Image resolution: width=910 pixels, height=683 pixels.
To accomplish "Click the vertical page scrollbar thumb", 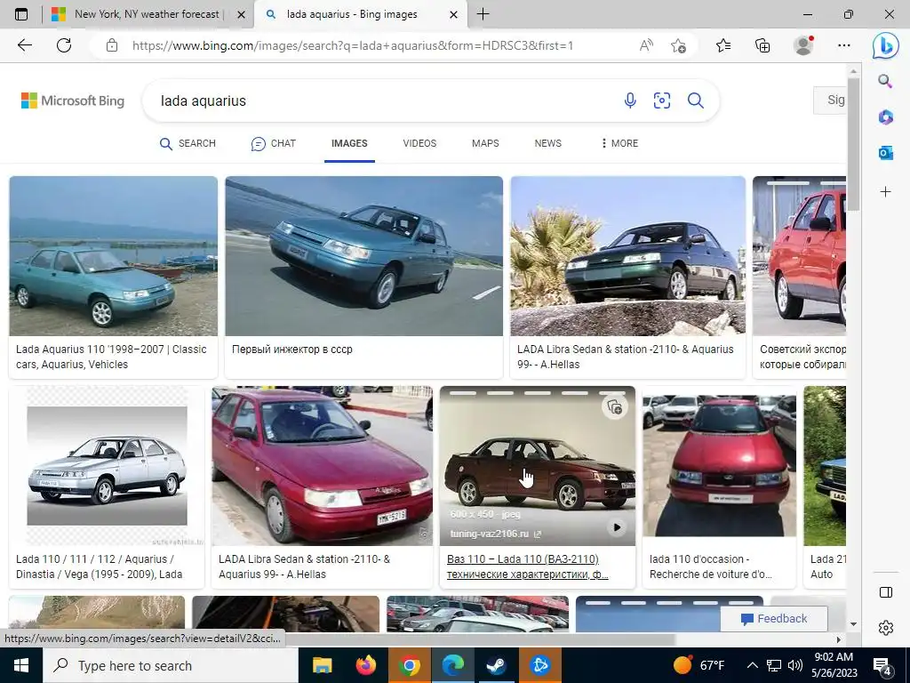I will click(852, 144).
